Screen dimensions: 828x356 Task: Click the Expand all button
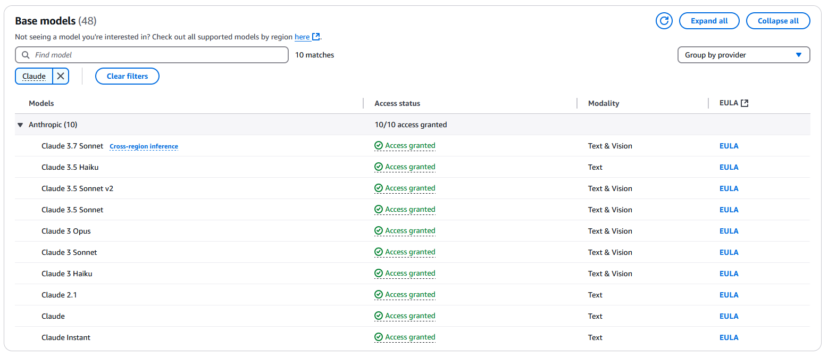coord(709,21)
